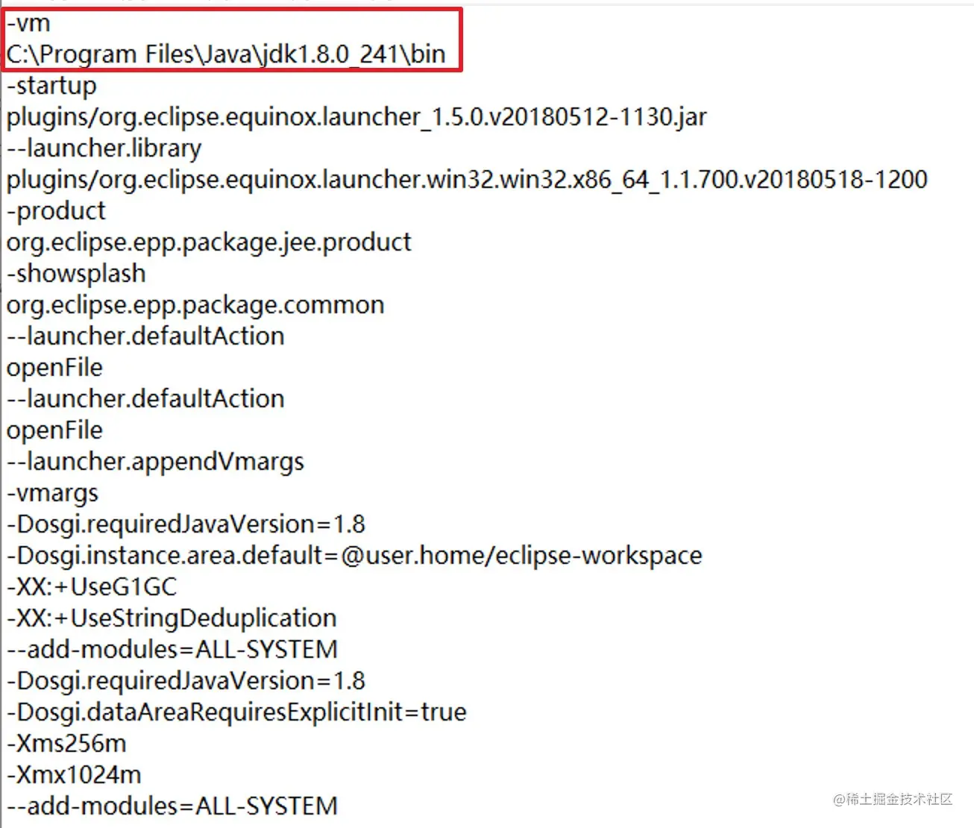Click the "-Xms256m" heap setting line

coord(66,744)
